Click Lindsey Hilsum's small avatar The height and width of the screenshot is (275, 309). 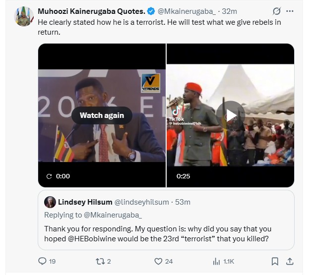click(50, 202)
